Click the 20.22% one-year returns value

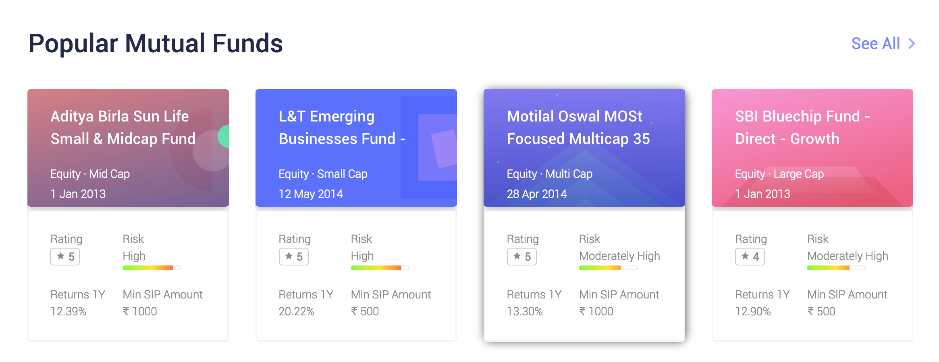pos(296,311)
